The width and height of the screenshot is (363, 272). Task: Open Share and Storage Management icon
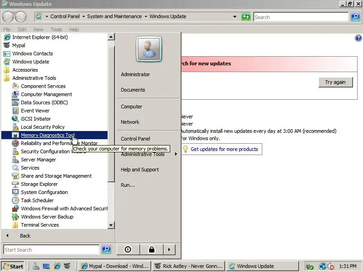15,176
